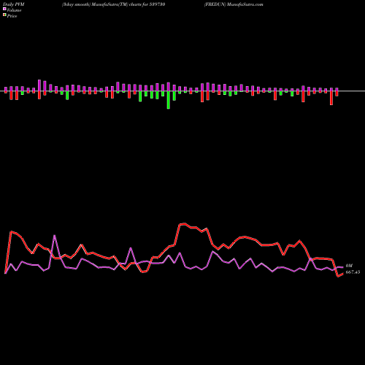365x365 pixels.
Task: Click the '0M' volume value label
Action: 349,266
